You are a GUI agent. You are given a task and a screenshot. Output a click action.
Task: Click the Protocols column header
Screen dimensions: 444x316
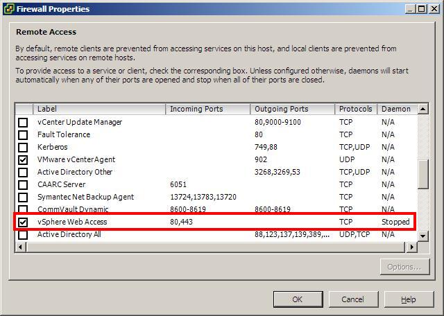coord(356,109)
